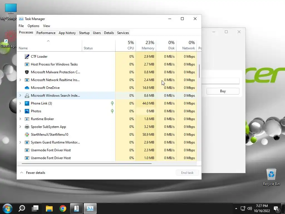The image size is (285, 214).
Task: Expand the Runtime Broker process group
Action: 20,119
